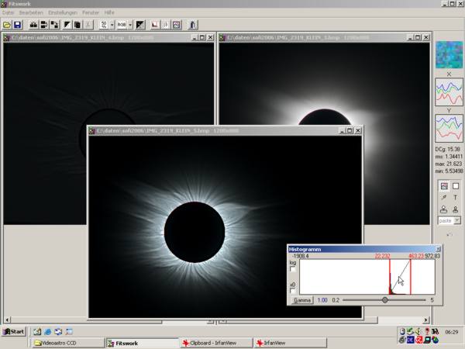The image size is (465, 349).
Task: Toggle the black-white diagonal toolbar button
Action: 140,25
